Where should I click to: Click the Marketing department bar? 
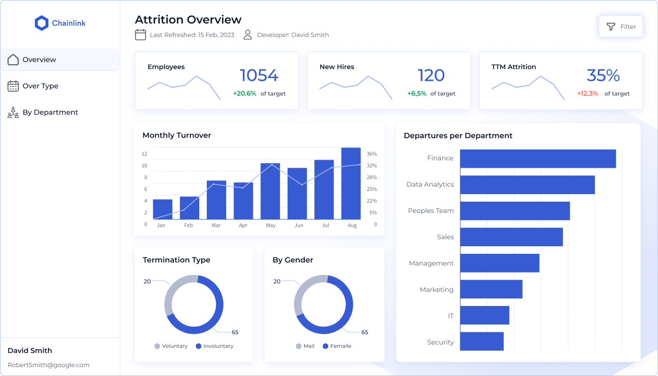pyautogui.click(x=491, y=289)
